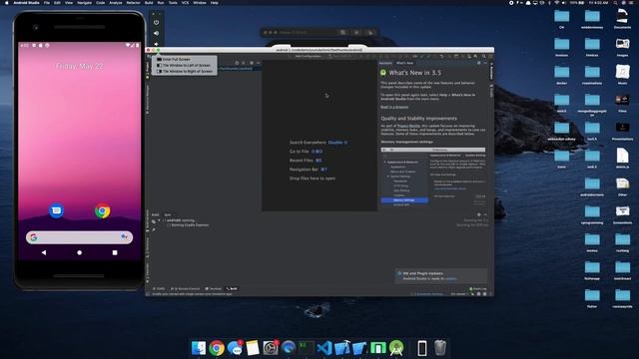Screen dimensions: 639x359
Task: Open the Screenshots item on desktop
Action: point(622,214)
